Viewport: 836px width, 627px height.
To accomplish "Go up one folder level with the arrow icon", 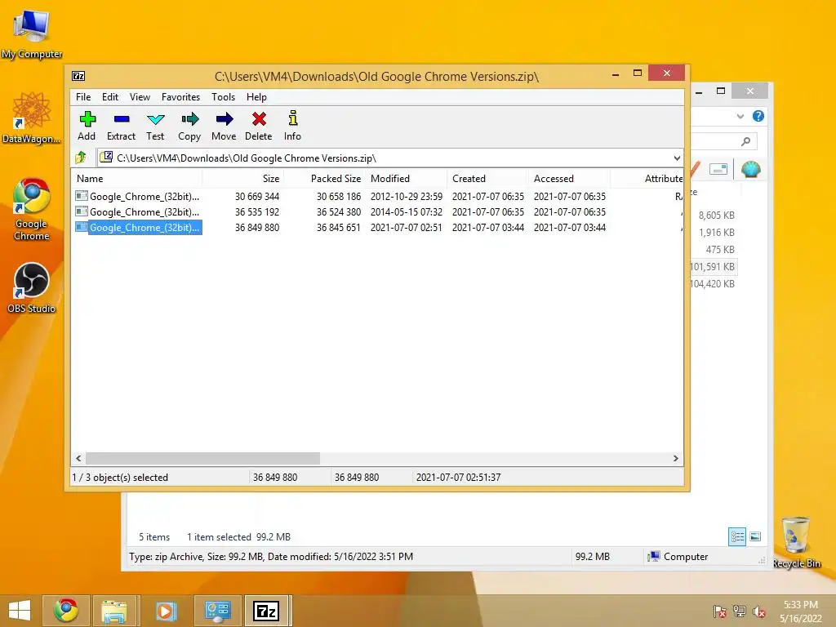I will [x=81, y=158].
